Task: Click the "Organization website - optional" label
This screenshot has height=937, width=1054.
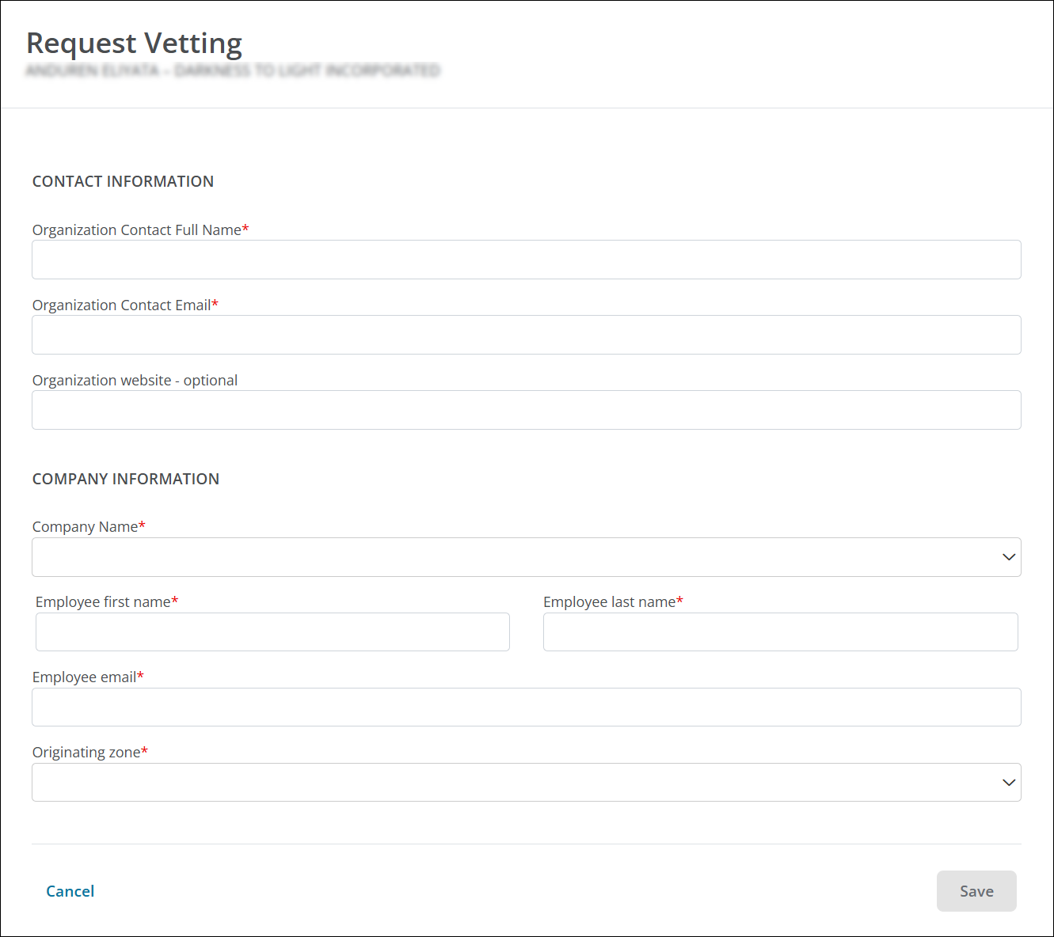Action: pos(135,381)
